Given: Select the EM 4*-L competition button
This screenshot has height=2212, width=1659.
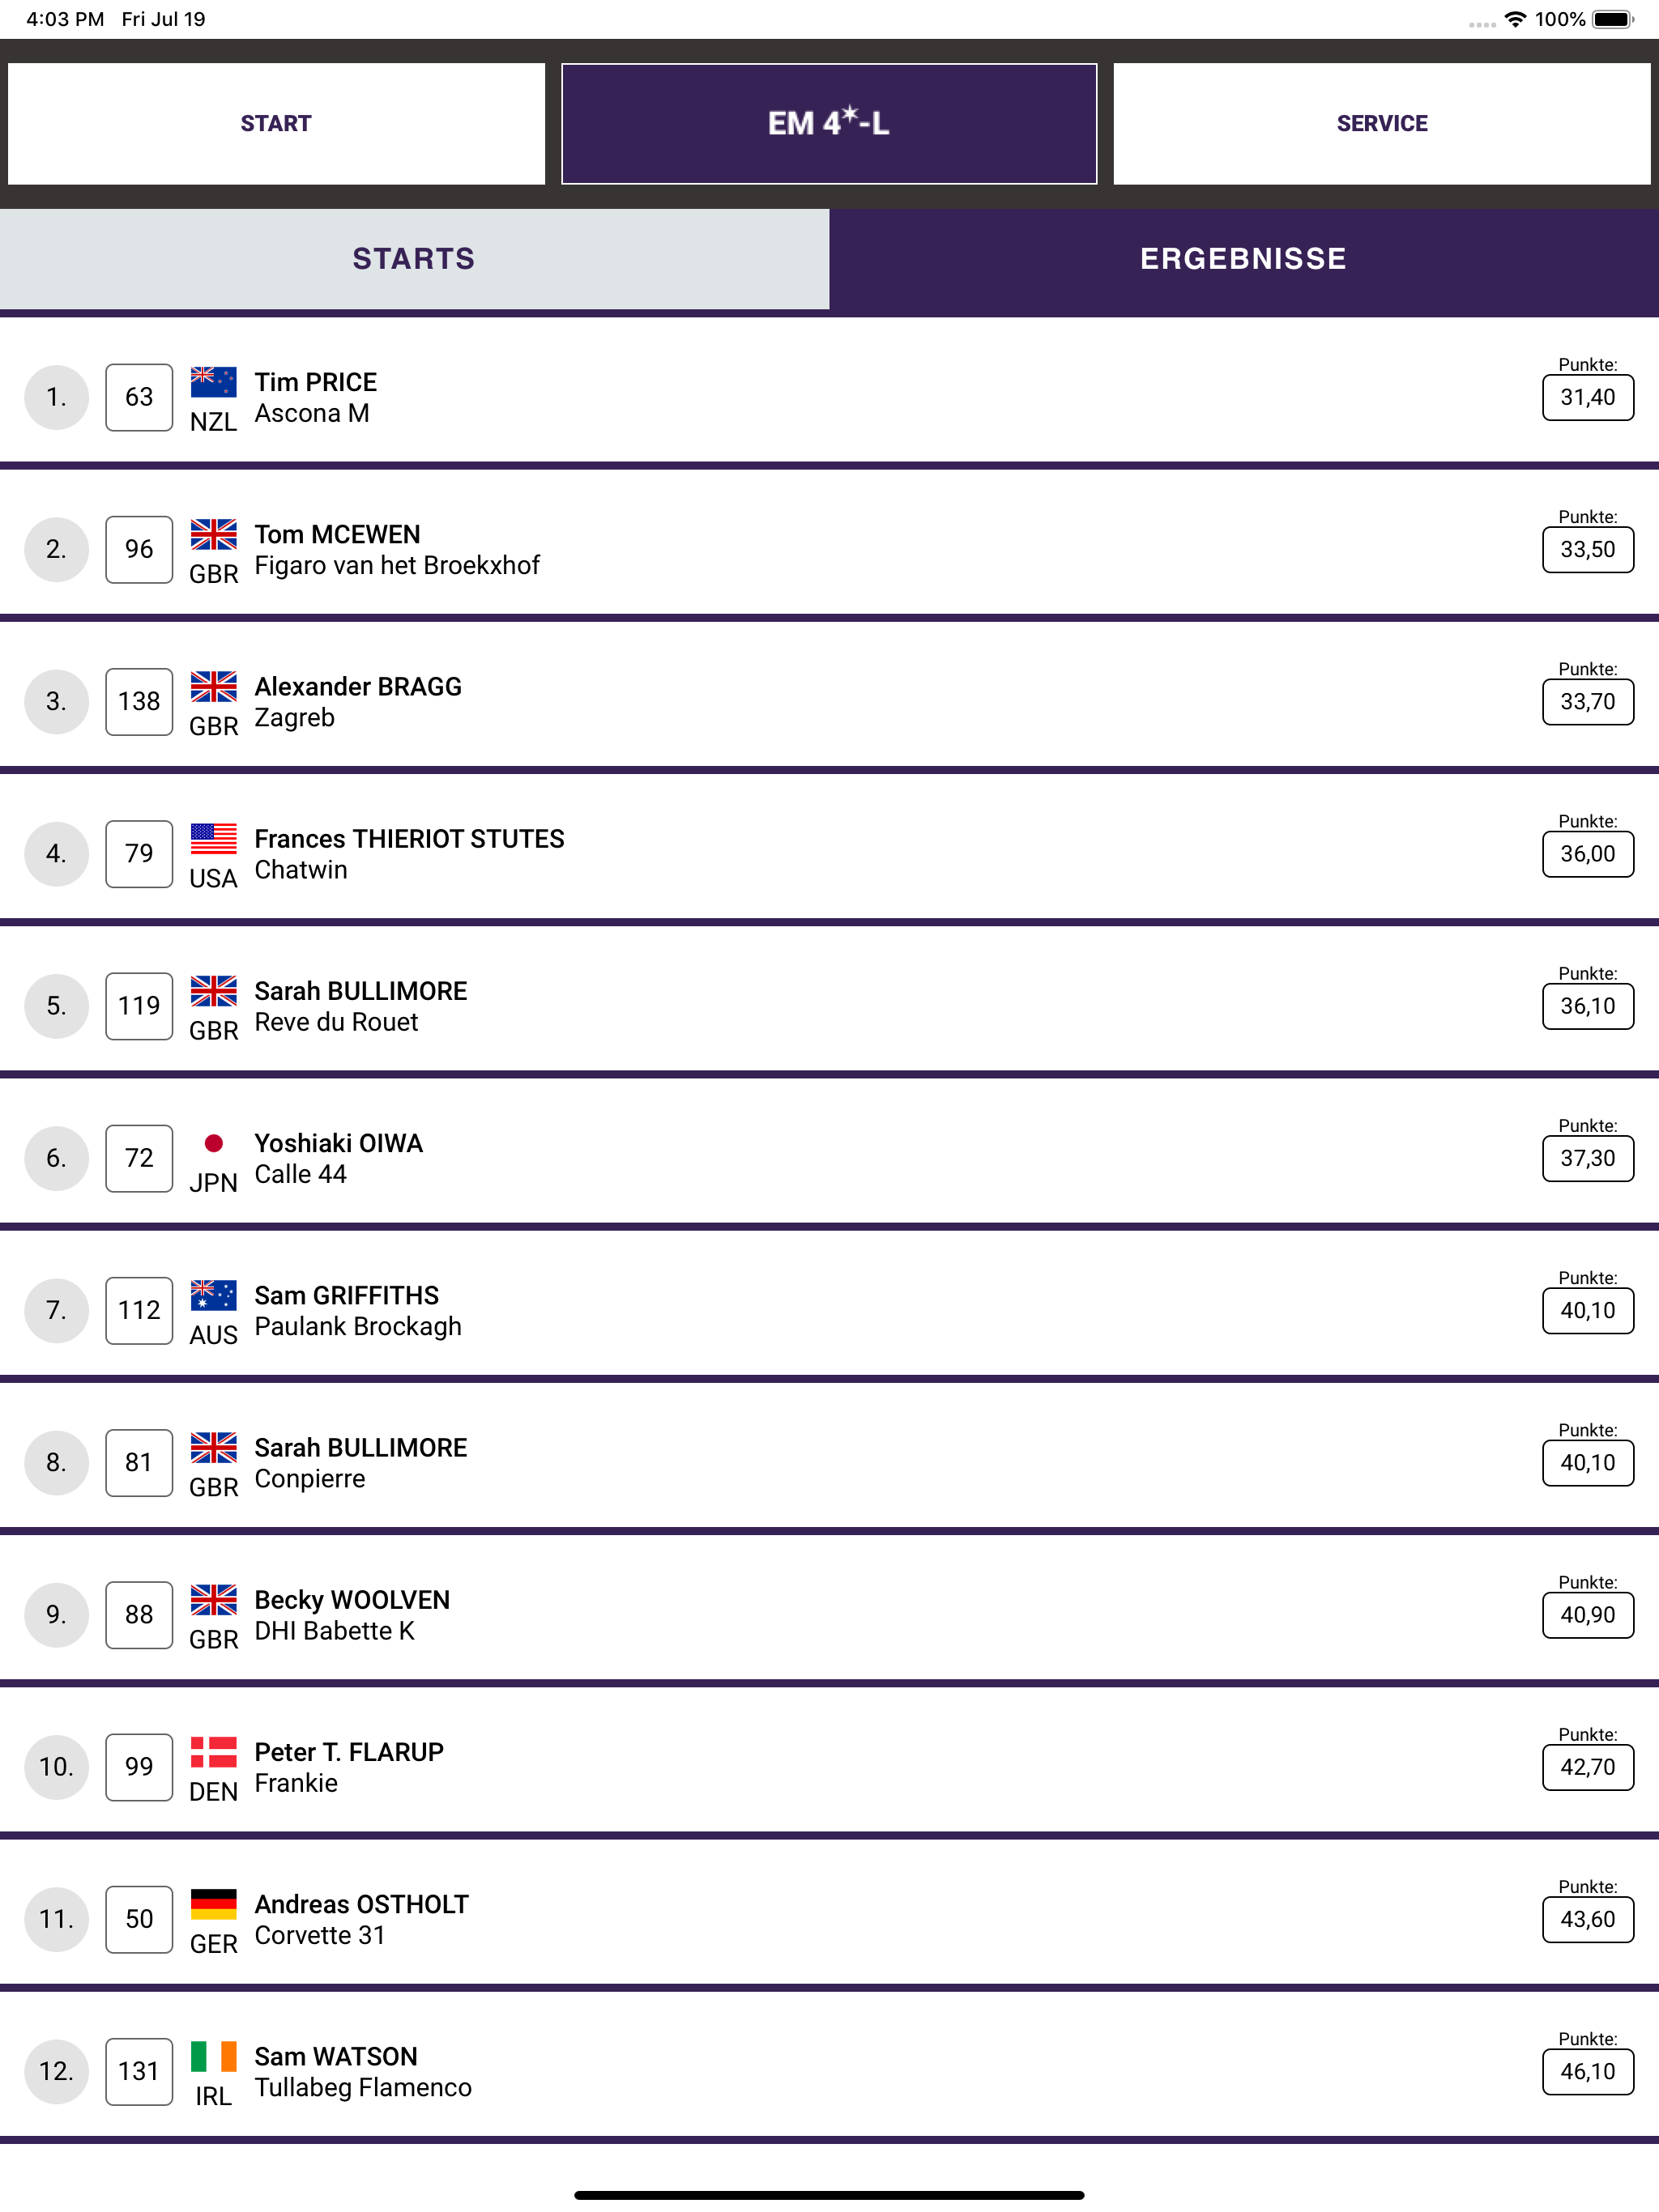Looking at the screenshot, I should (829, 123).
